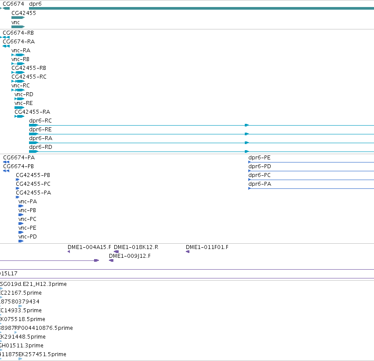The height and width of the screenshot is (361, 374).
Task: Click the SG019d.E21_H12.3prime EST label
Action: (x=33, y=284)
